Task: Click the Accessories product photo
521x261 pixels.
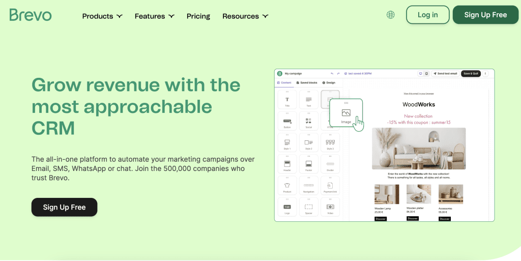Action: click(x=451, y=194)
